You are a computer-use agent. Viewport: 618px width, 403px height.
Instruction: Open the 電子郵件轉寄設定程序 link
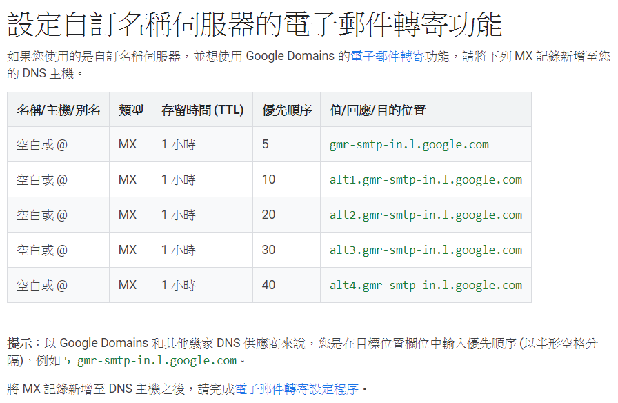(297, 389)
